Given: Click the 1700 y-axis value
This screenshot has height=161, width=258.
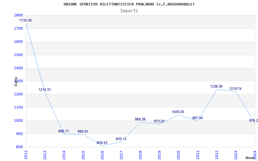Looking at the screenshot, I should 18,28.
